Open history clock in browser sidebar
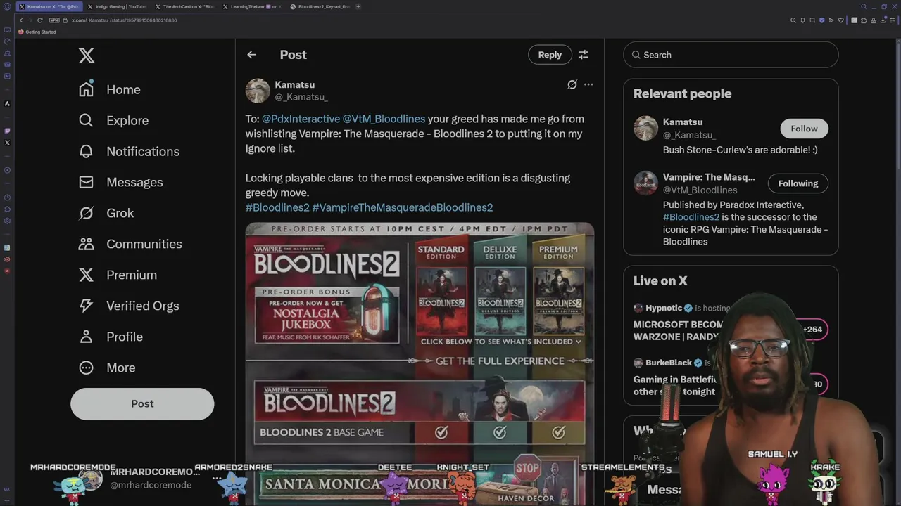The image size is (901, 506). pos(7,197)
